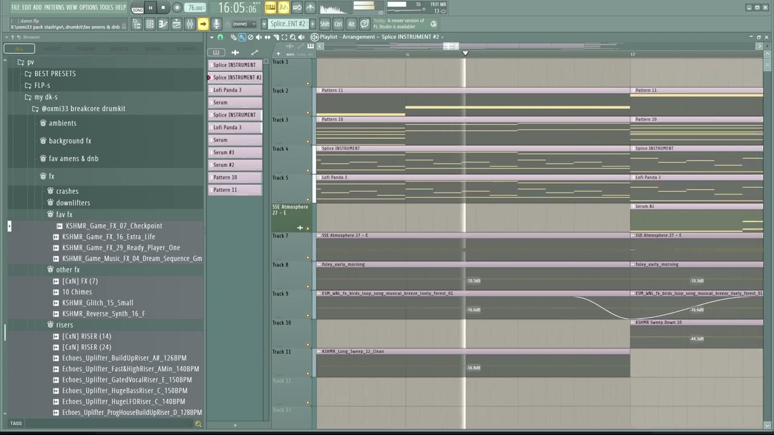Select the ALL browser tab
Viewport: 774px width, 435px height.
pyautogui.click(x=19, y=49)
